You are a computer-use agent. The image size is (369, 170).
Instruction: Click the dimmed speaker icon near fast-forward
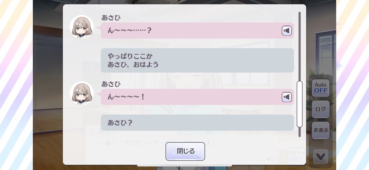coord(270,159)
